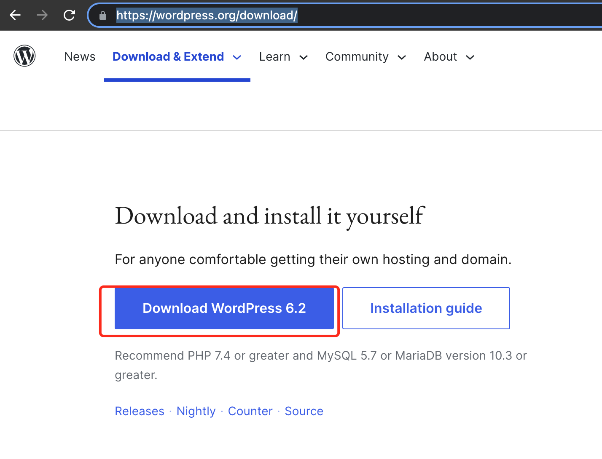Open Download & Extend menu
Viewport: 602px width, 459px height.
point(168,57)
